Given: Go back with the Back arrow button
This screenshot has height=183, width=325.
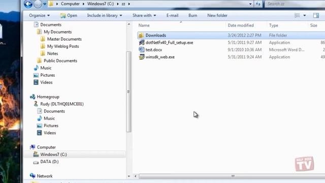Looking at the screenshot, I should 28,4.
